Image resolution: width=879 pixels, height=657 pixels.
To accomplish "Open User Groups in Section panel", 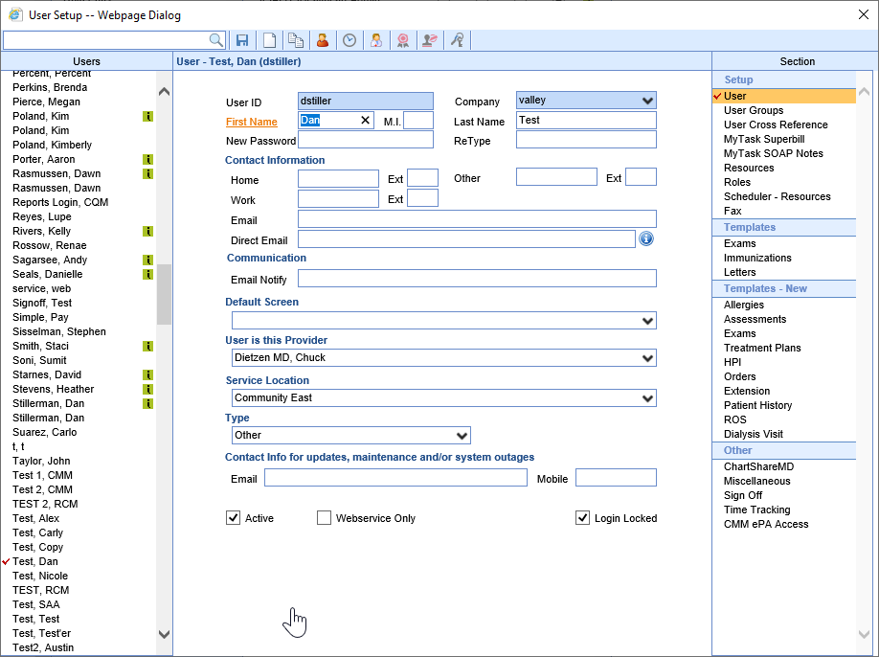I will coord(753,110).
